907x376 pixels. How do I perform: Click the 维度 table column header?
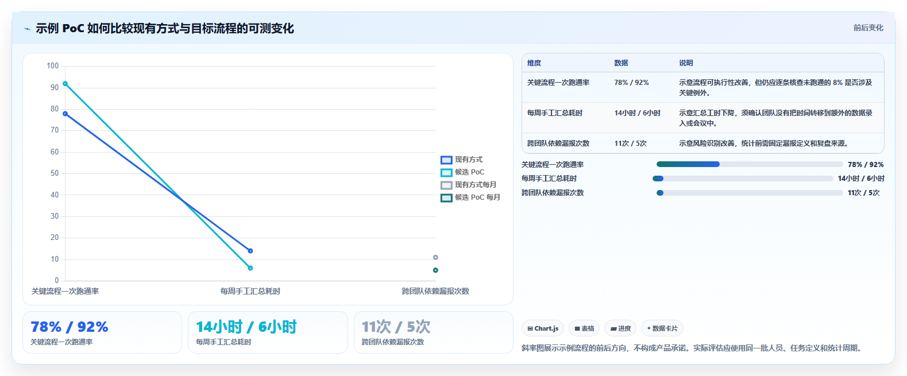tap(534, 63)
